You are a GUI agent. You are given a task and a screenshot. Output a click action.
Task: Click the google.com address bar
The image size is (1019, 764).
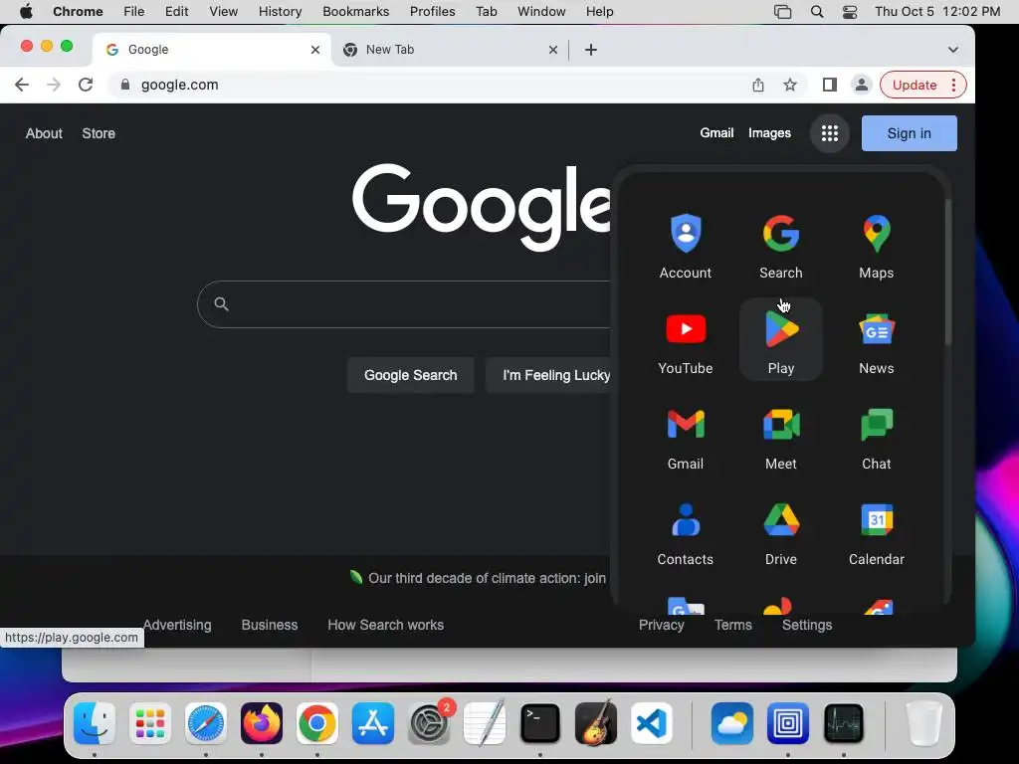click(429, 85)
